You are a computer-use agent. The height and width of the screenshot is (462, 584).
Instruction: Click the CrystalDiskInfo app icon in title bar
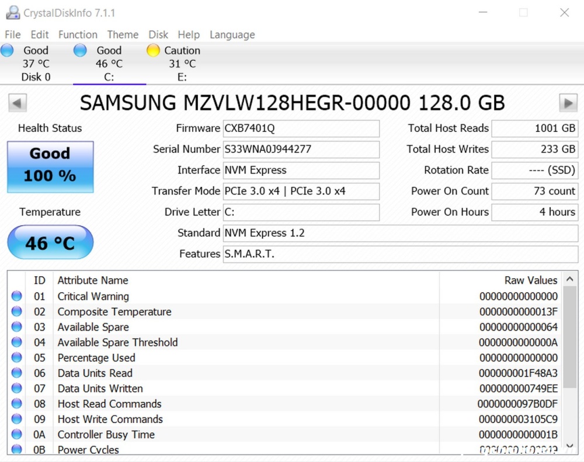[13, 13]
